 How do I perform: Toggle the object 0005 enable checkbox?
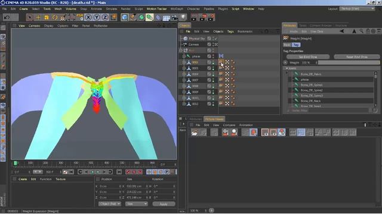[x=209, y=68]
